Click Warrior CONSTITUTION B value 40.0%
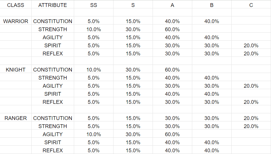Screen dimensions: 271x154 (x=212, y=21)
